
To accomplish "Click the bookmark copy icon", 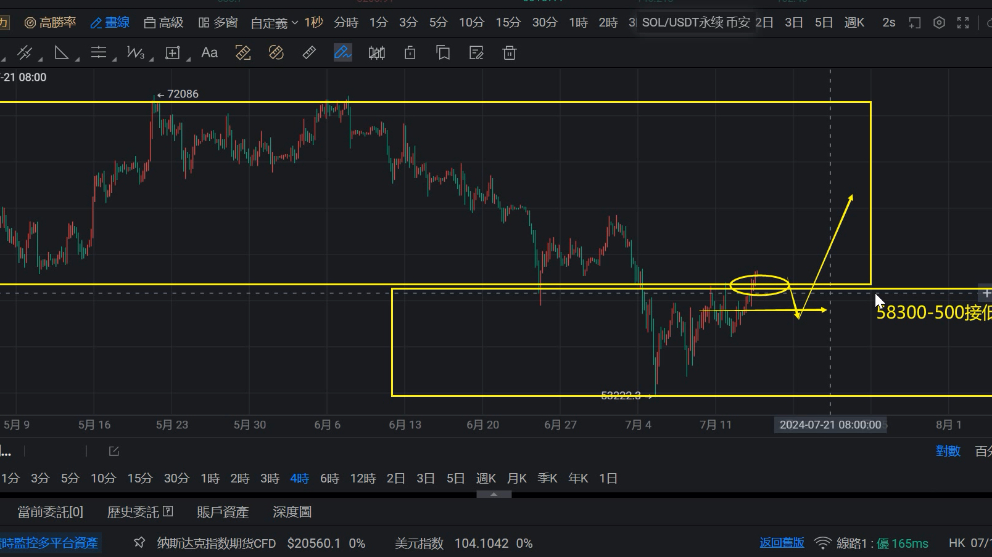I will (443, 53).
